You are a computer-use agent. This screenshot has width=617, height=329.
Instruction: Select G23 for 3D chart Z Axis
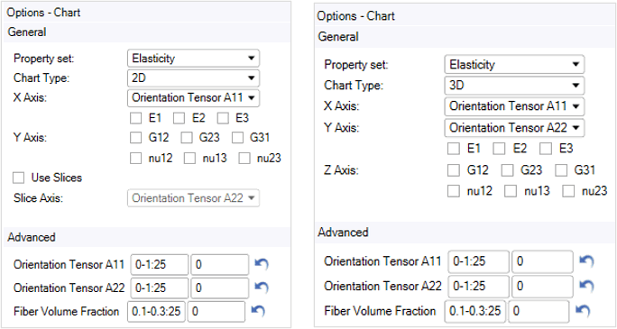coord(507,170)
